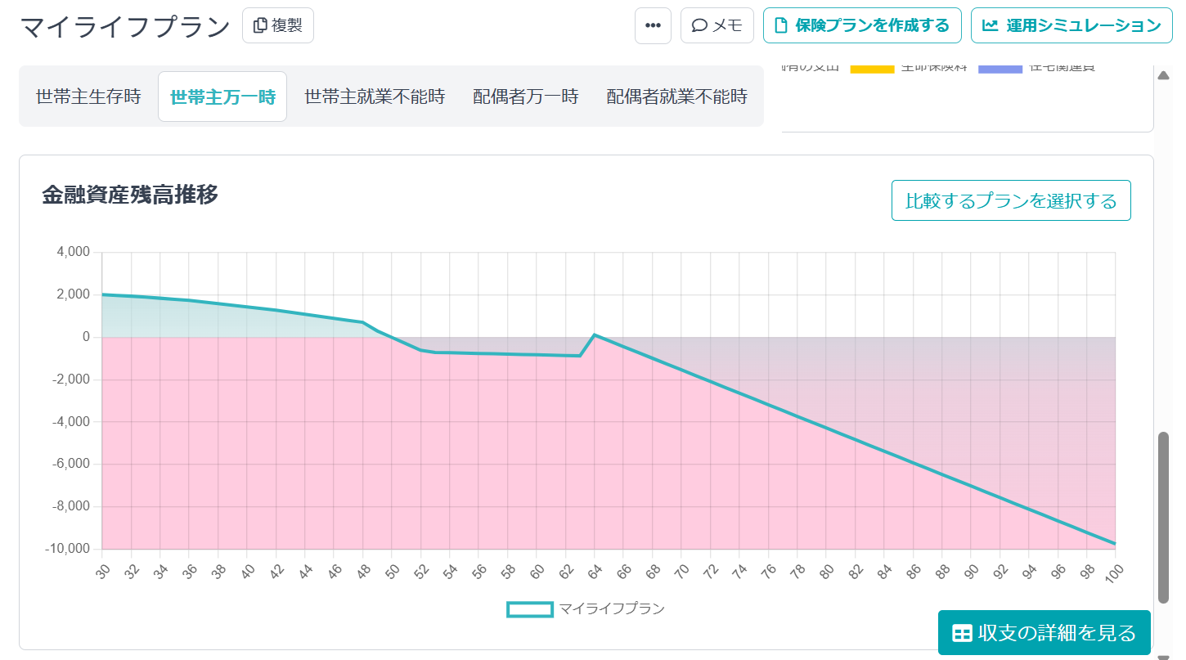The height and width of the screenshot is (660, 1186).
Task: Open the three-dot more options menu
Action: (x=653, y=25)
